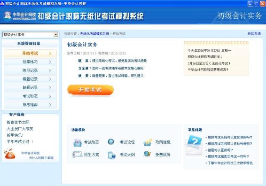Close the application window

tap(263, 4)
